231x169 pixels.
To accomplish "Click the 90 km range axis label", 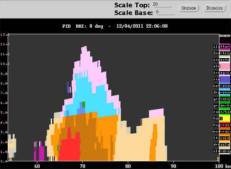I will pyautogui.click(x=173, y=166).
